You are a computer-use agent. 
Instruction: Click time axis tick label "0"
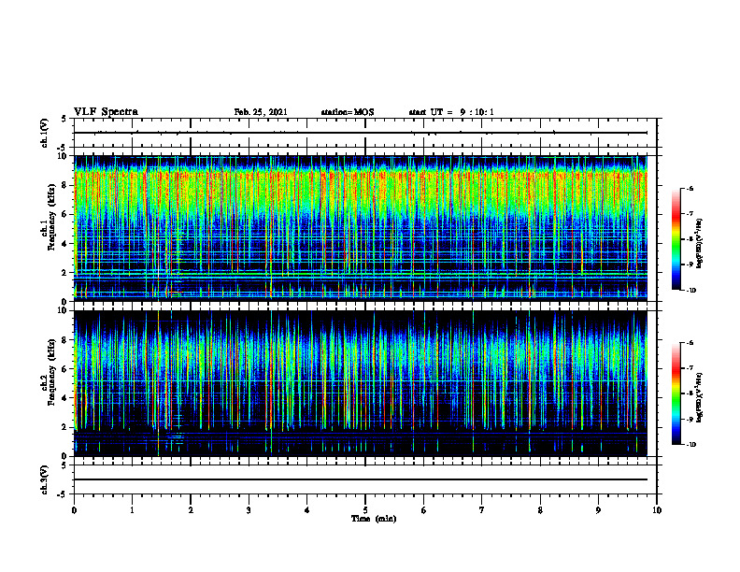74,510
